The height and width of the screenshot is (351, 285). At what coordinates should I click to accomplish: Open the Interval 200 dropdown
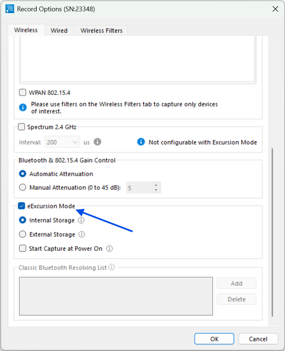tap(62, 142)
